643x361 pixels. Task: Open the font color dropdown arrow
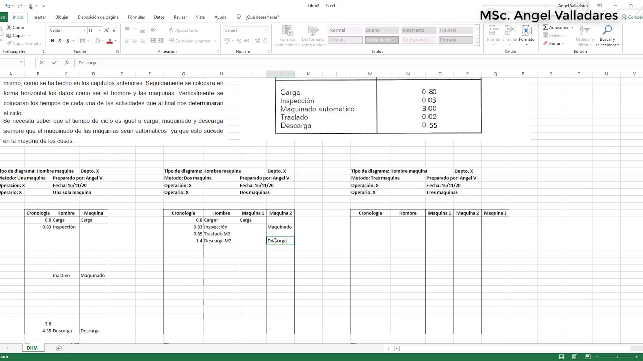click(115, 41)
